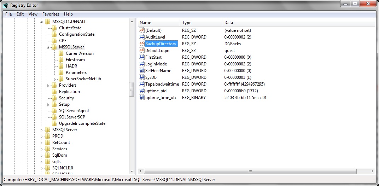Open the Favorites menu
The width and height of the screenshot is (379, 186).
coord(51,14)
